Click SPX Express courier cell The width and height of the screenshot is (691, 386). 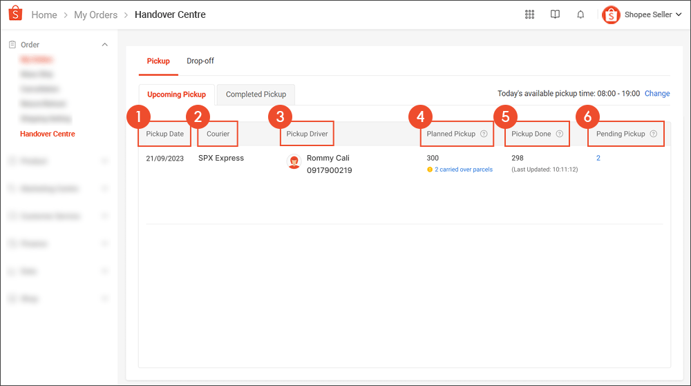coord(221,159)
